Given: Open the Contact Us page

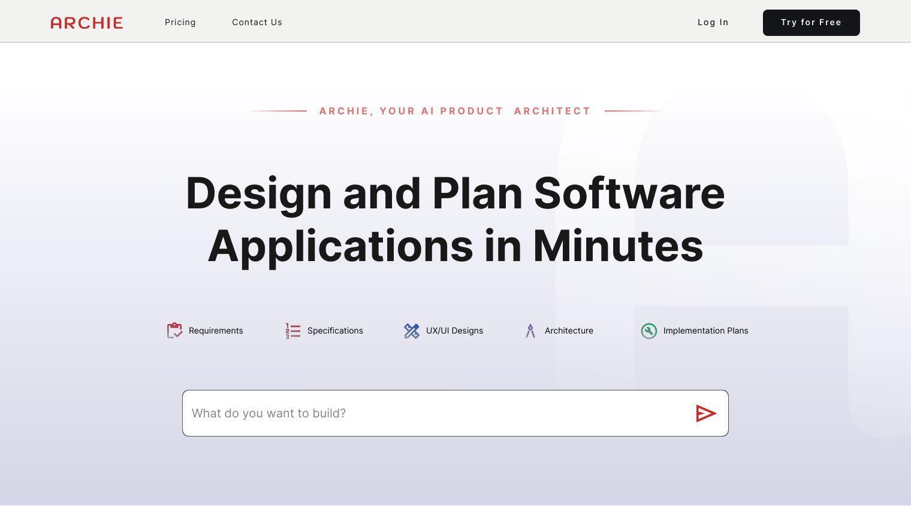Looking at the screenshot, I should coord(257,22).
